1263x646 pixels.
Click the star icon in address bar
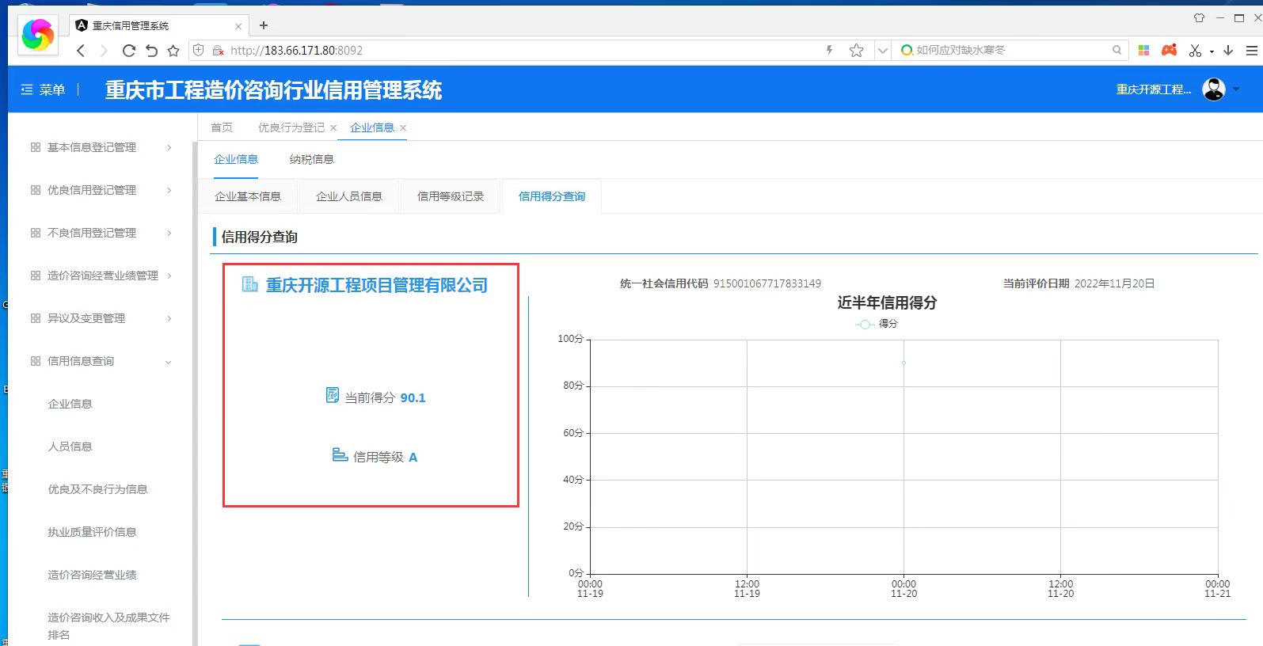click(x=856, y=51)
